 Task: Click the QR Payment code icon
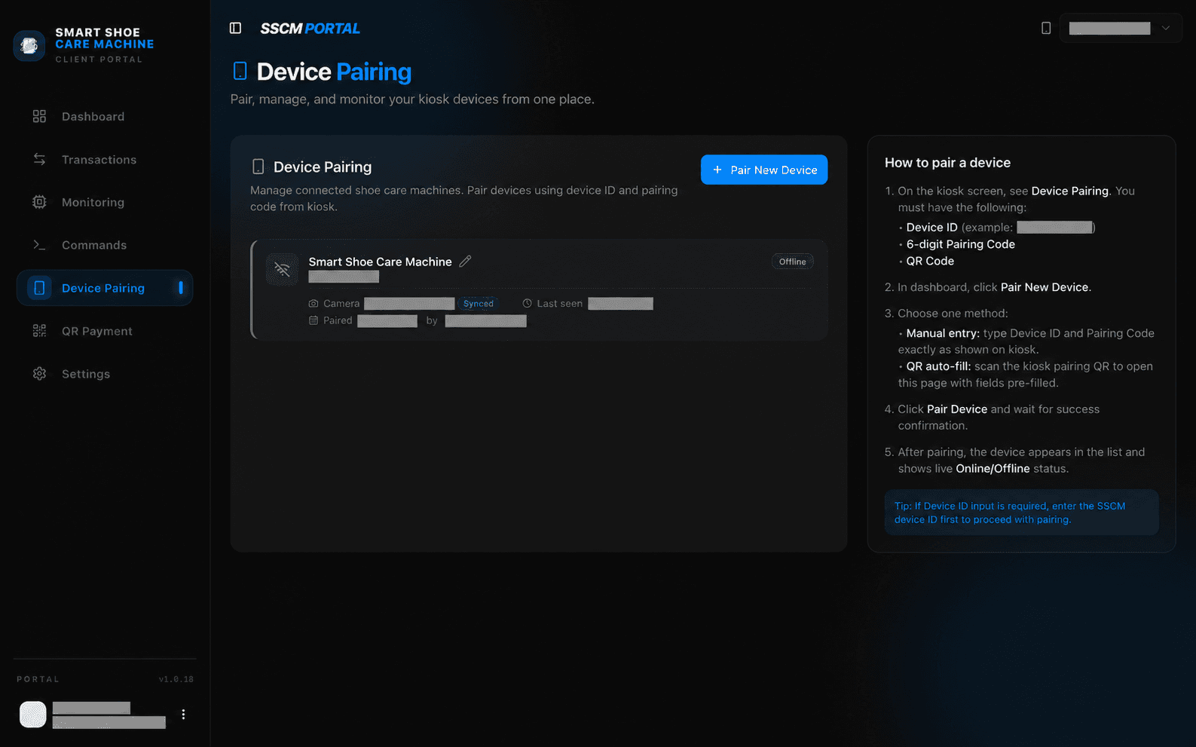pyautogui.click(x=39, y=331)
